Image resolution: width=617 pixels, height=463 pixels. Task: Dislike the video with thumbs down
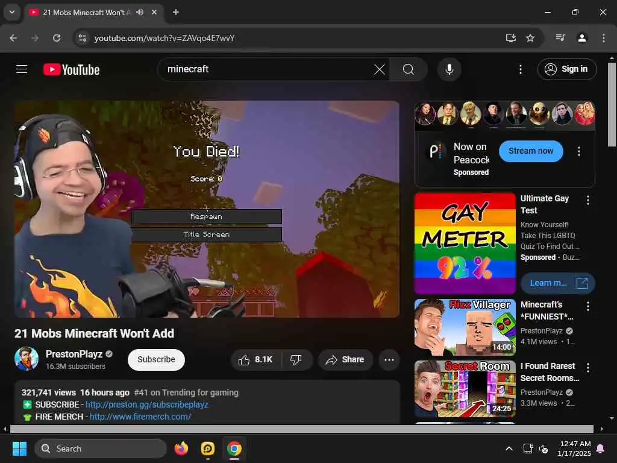(296, 359)
